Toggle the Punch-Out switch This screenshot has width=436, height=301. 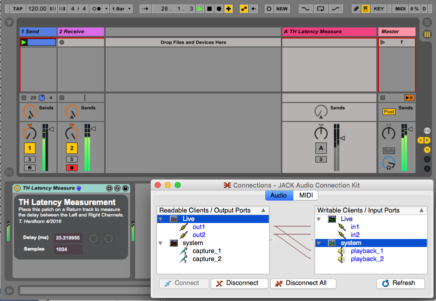click(x=335, y=9)
